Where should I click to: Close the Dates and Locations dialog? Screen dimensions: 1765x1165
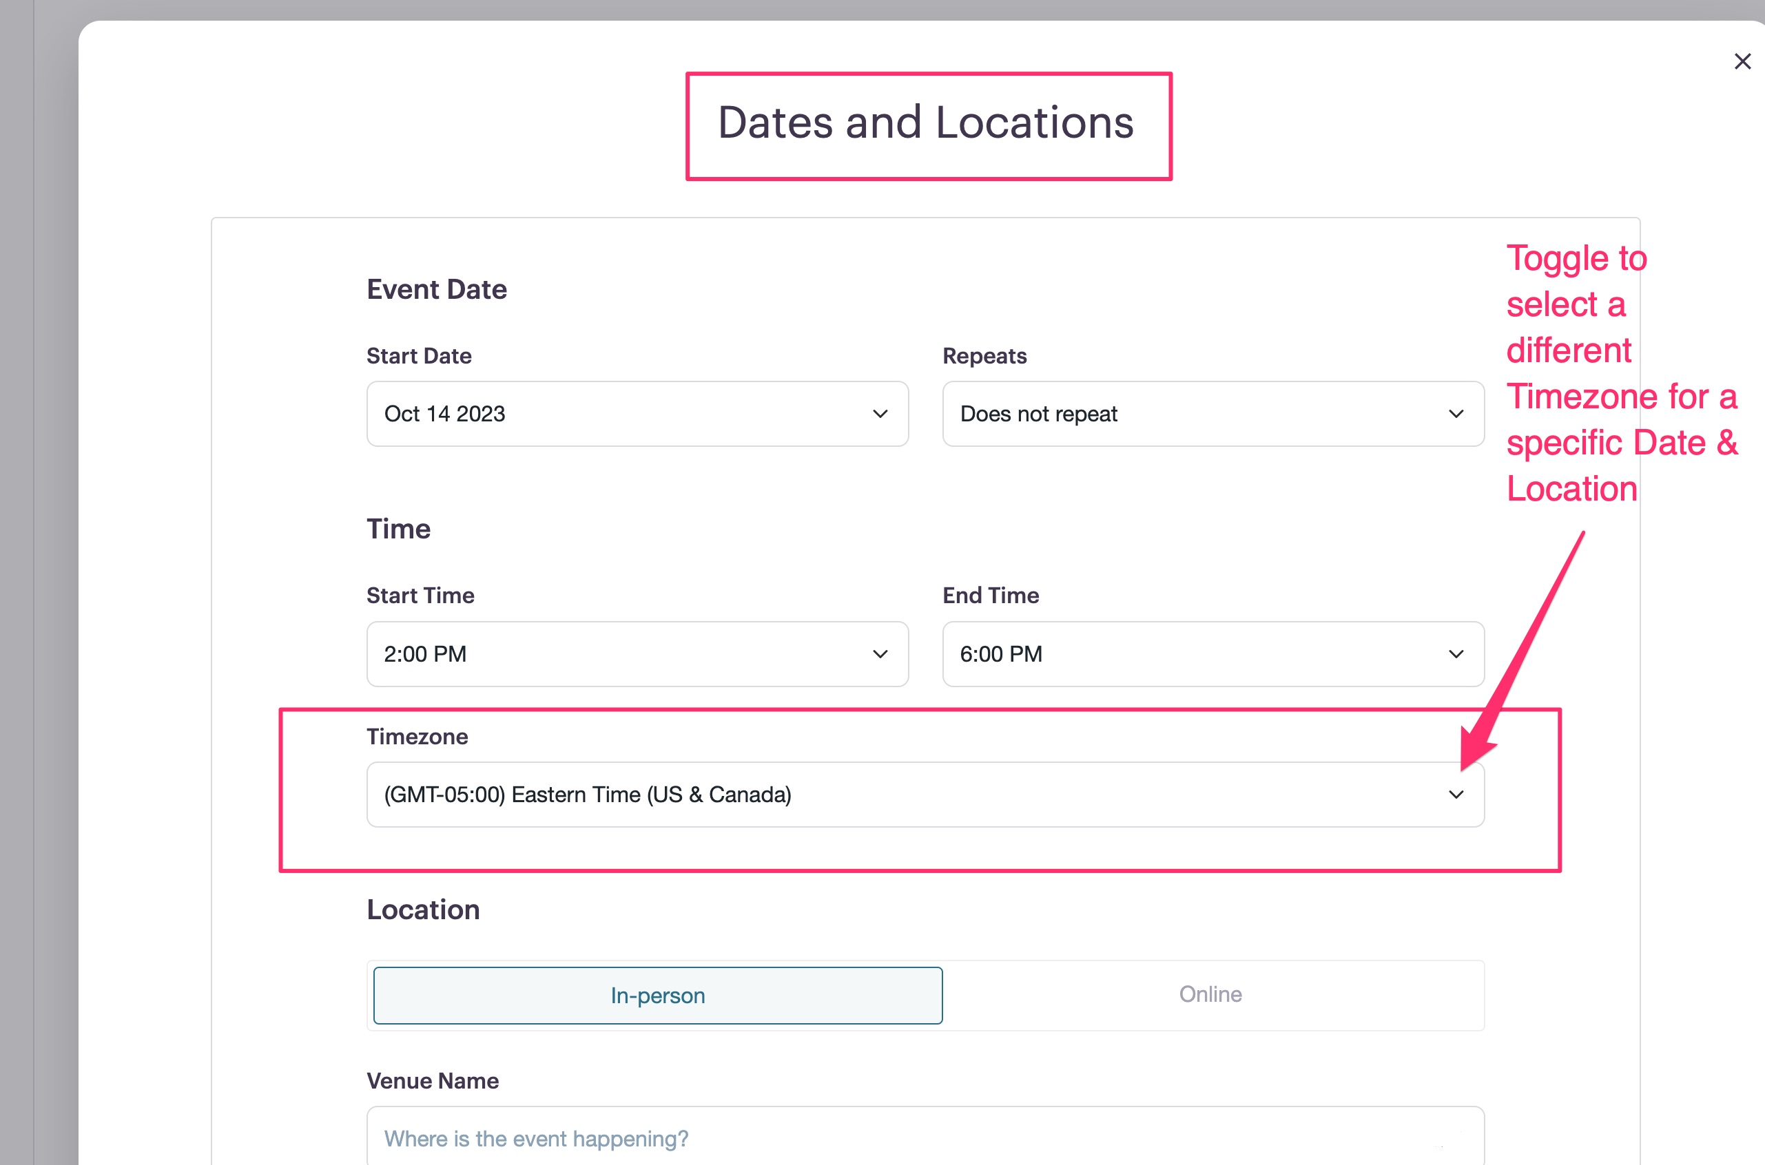tap(1742, 62)
